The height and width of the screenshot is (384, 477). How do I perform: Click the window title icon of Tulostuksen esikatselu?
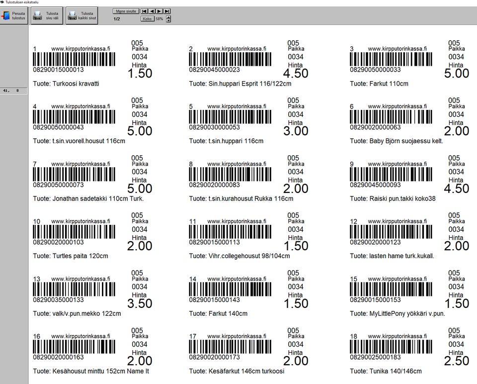click(x=2, y=2)
